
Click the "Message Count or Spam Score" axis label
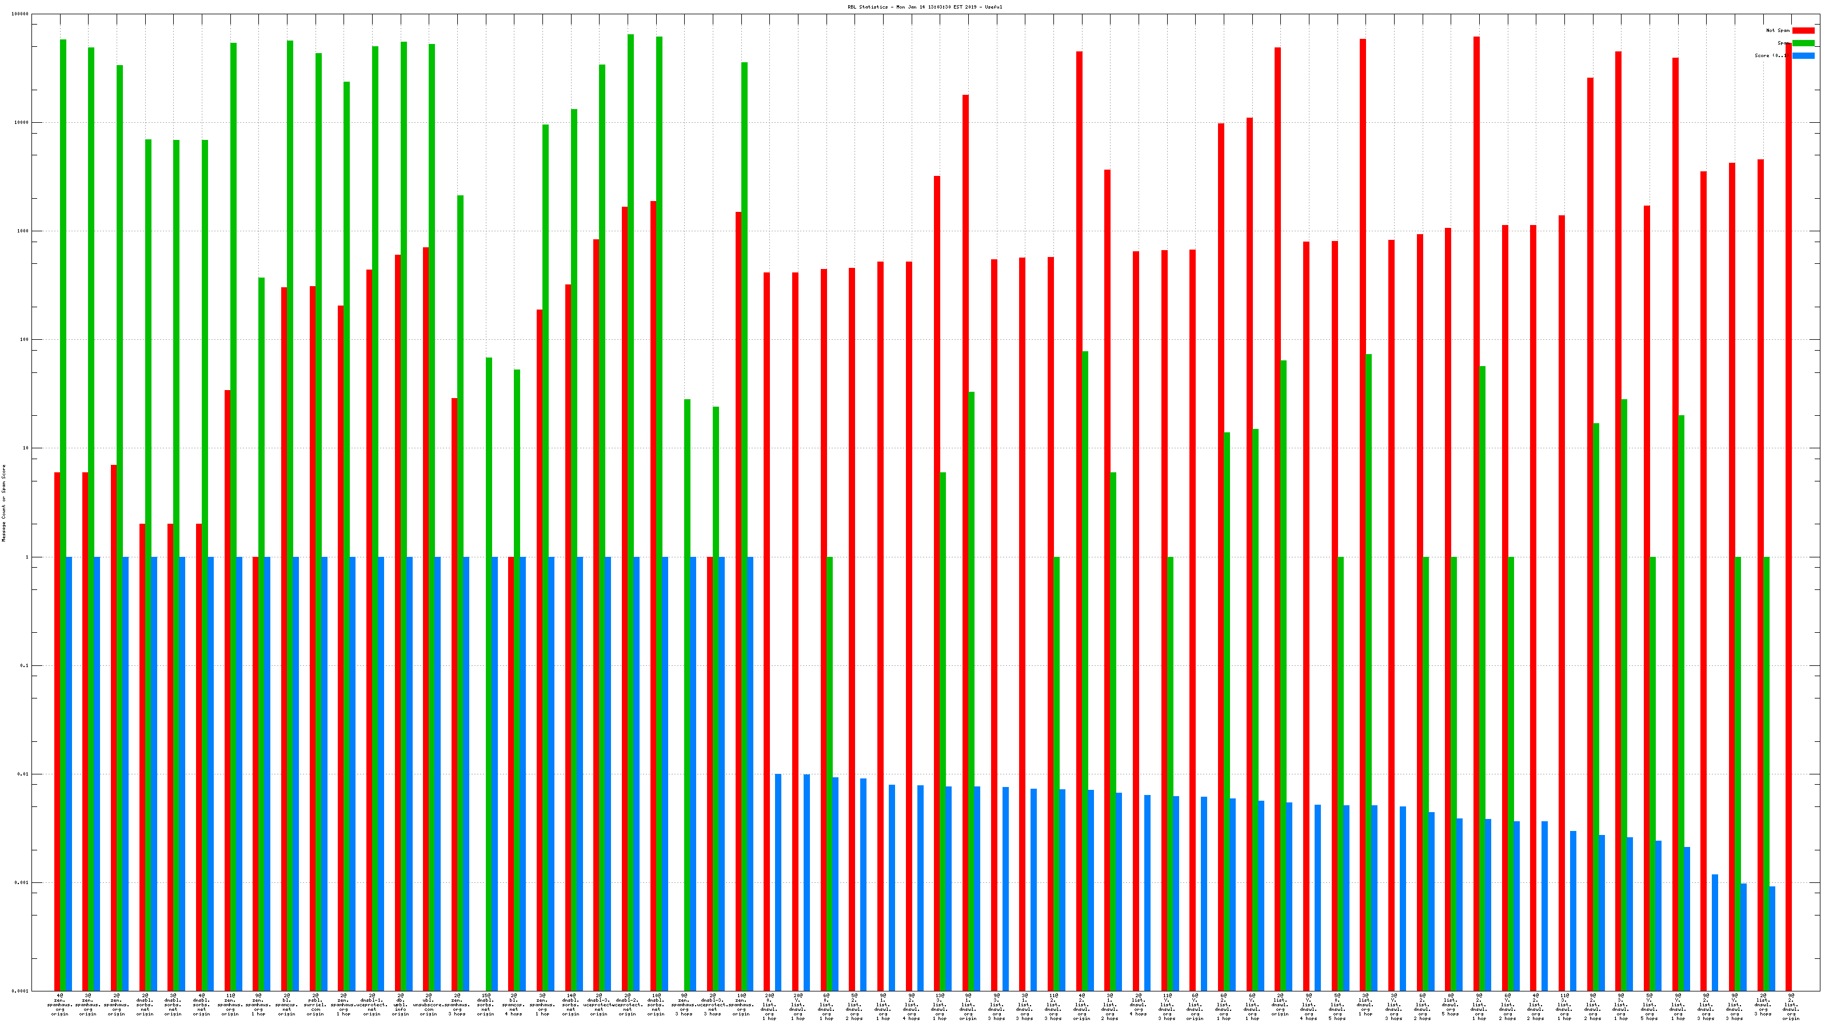(x=3, y=503)
